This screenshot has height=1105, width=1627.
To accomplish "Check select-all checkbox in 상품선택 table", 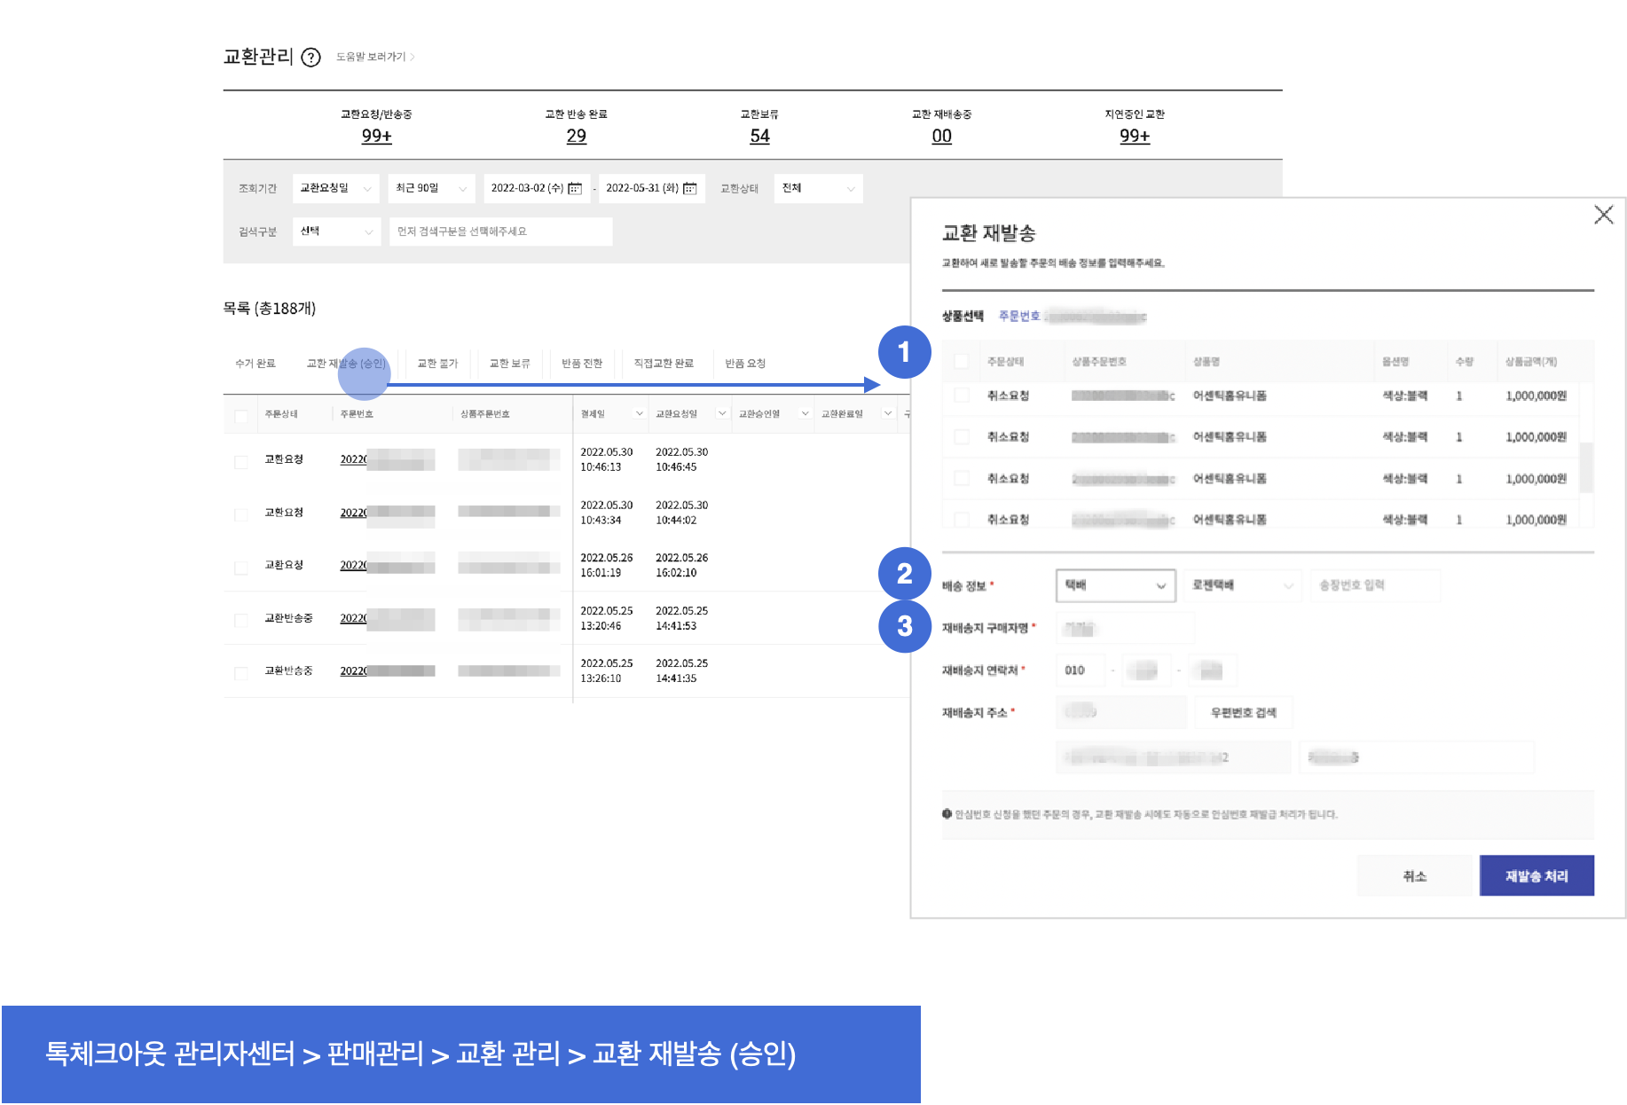I will pyautogui.click(x=962, y=362).
